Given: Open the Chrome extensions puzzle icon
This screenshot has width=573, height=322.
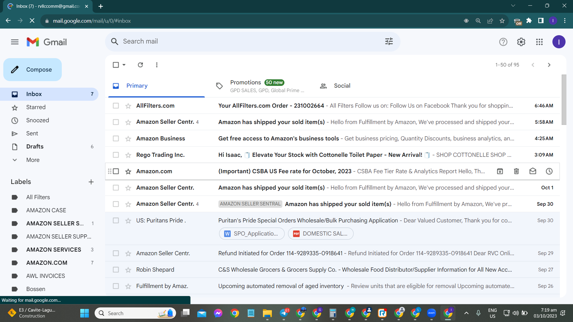Looking at the screenshot, I should [529, 21].
